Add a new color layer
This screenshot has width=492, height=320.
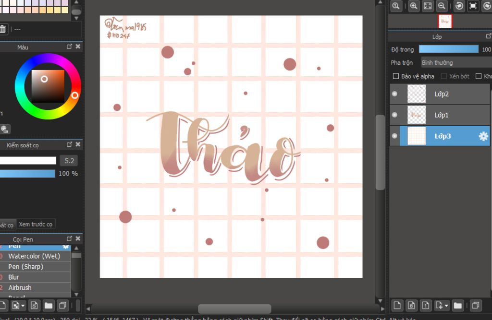tap(397, 305)
